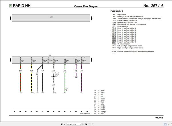Click the right arrow beside the SB fuse bar
The width and height of the screenshot is (172, 126).
click(x=92, y=60)
